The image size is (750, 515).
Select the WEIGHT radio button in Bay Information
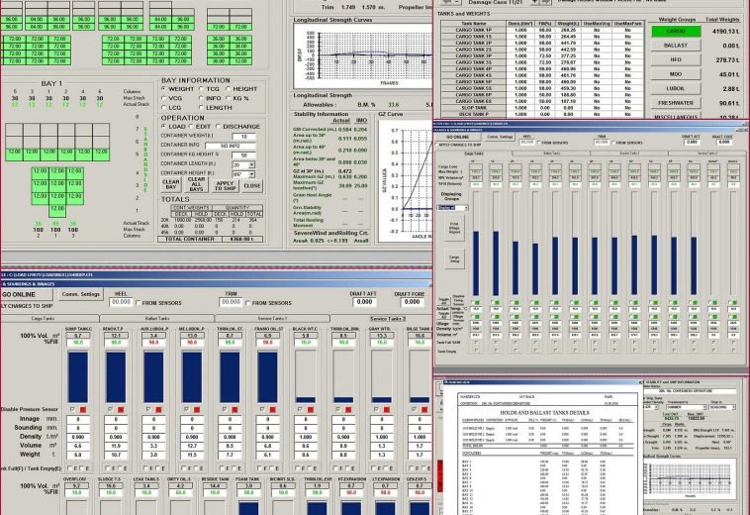pos(165,88)
